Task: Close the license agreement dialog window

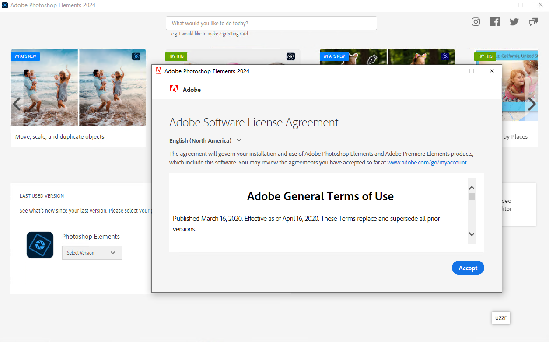Action: tap(492, 71)
